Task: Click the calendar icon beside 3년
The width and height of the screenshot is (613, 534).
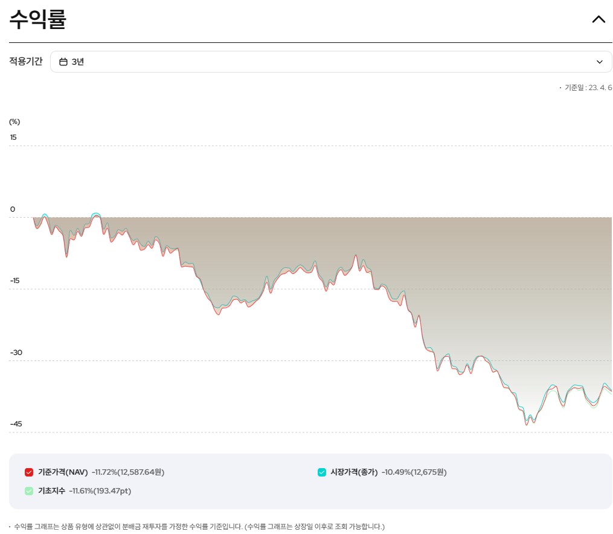Action: point(63,62)
